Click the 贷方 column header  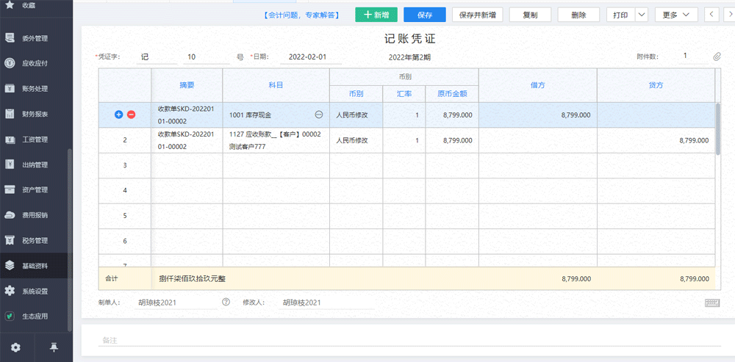(656, 85)
